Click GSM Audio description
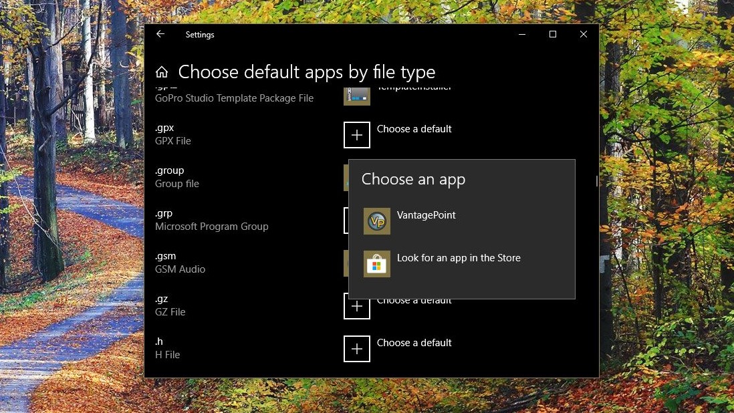 pyautogui.click(x=180, y=269)
